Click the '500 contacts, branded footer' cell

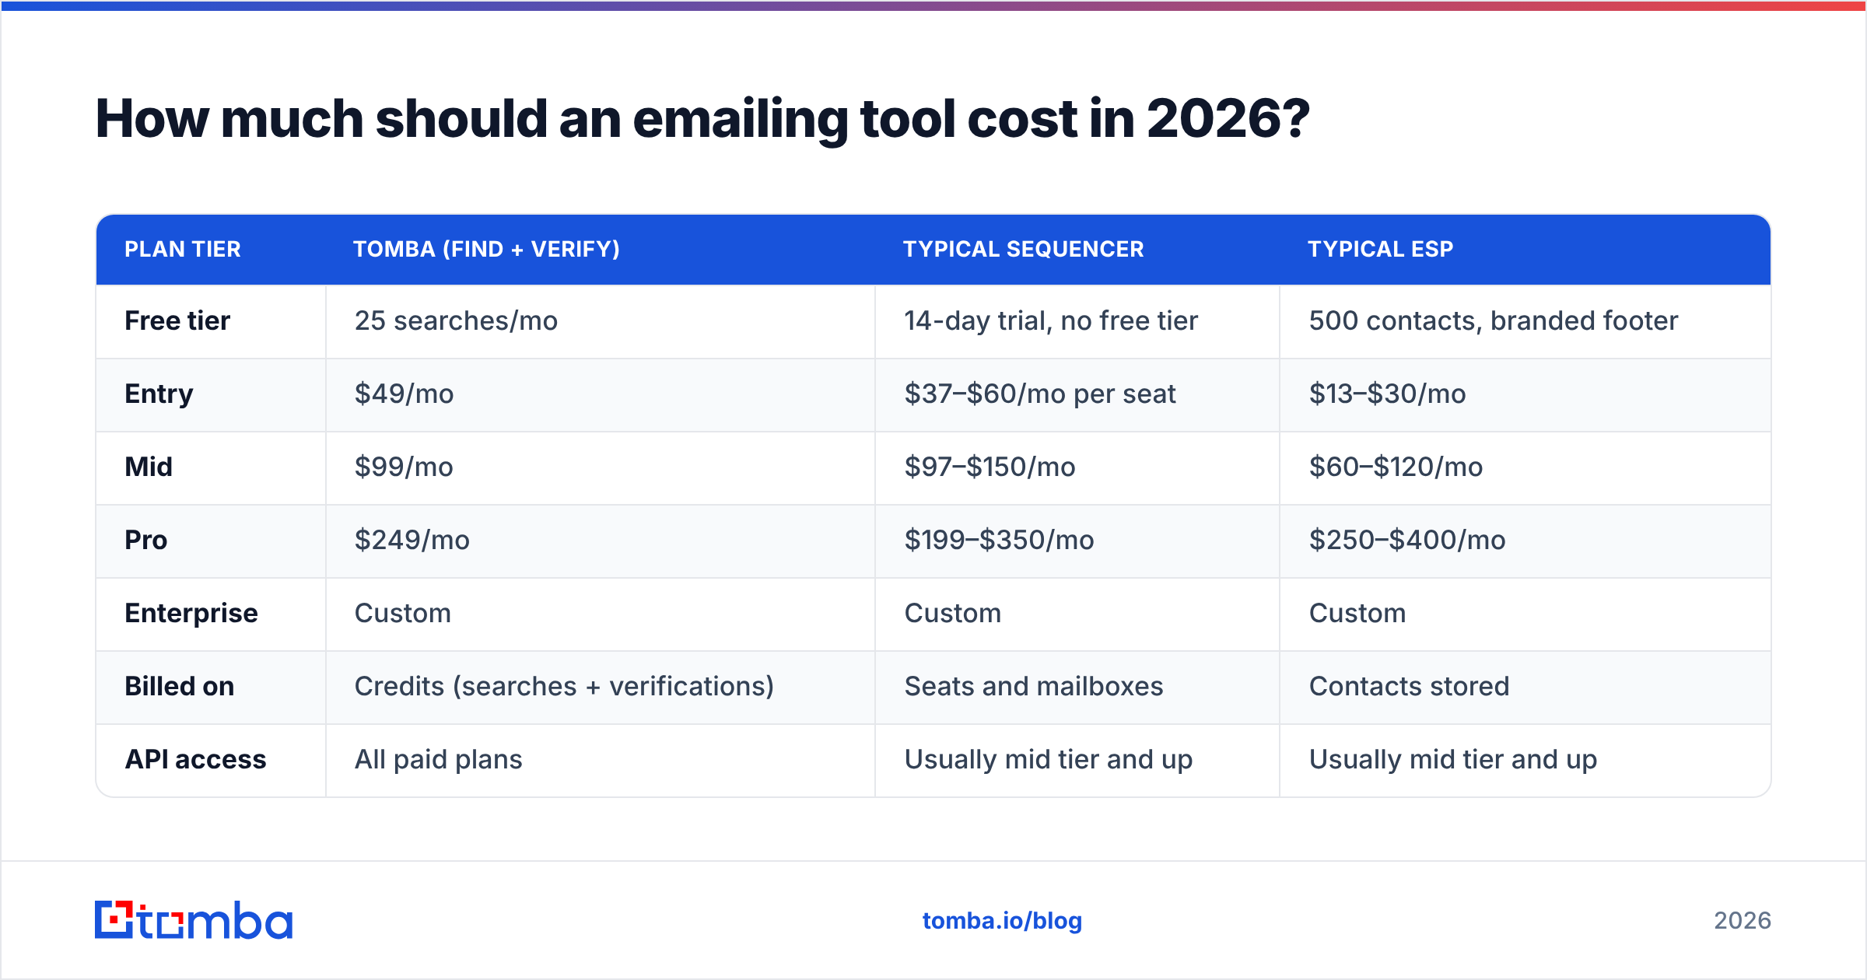1494,320
